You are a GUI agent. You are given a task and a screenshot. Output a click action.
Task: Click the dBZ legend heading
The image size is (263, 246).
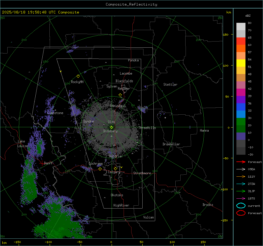[x=248, y=16]
